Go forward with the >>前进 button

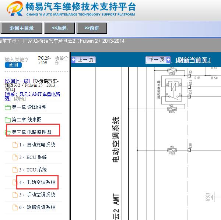(92, 28)
